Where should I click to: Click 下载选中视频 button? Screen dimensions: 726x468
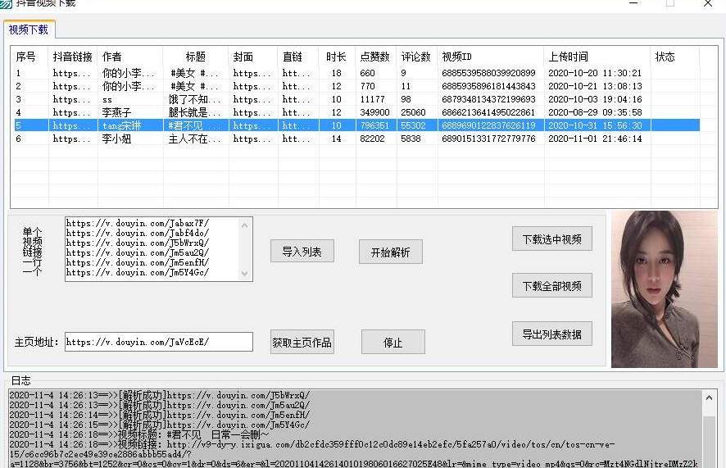pos(552,239)
